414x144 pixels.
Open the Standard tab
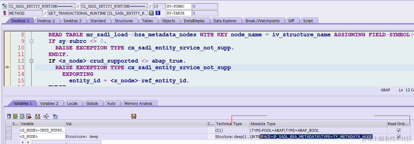98,21
